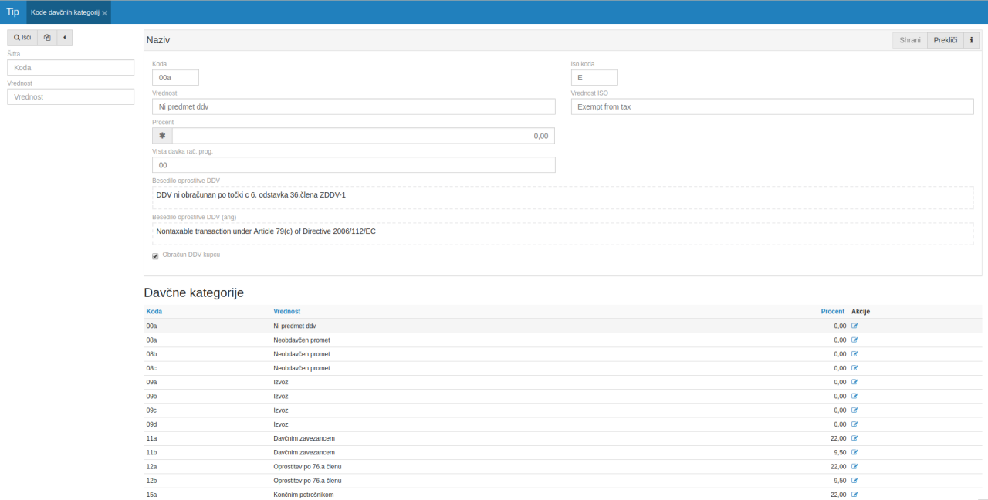Click the Šifra Koda search field

(x=71, y=68)
